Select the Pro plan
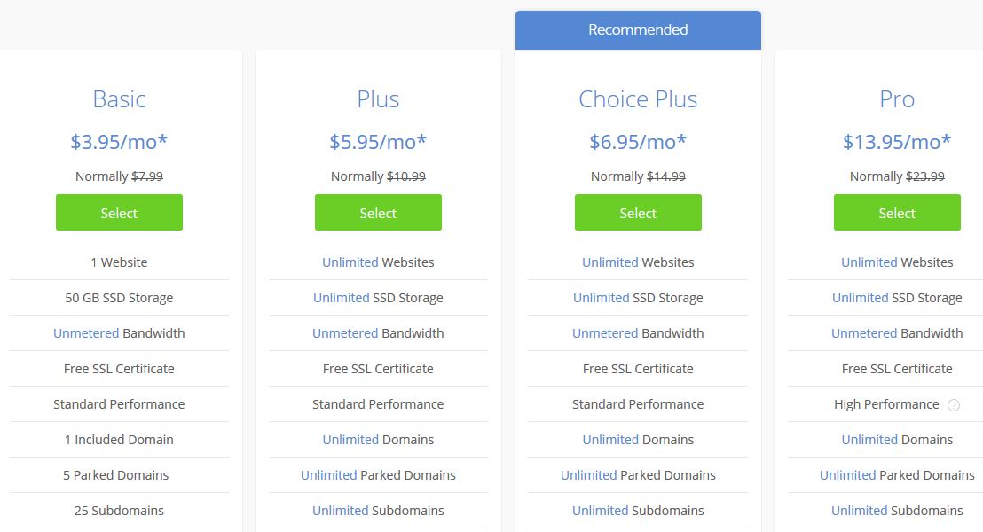The image size is (983, 532). click(896, 213)
